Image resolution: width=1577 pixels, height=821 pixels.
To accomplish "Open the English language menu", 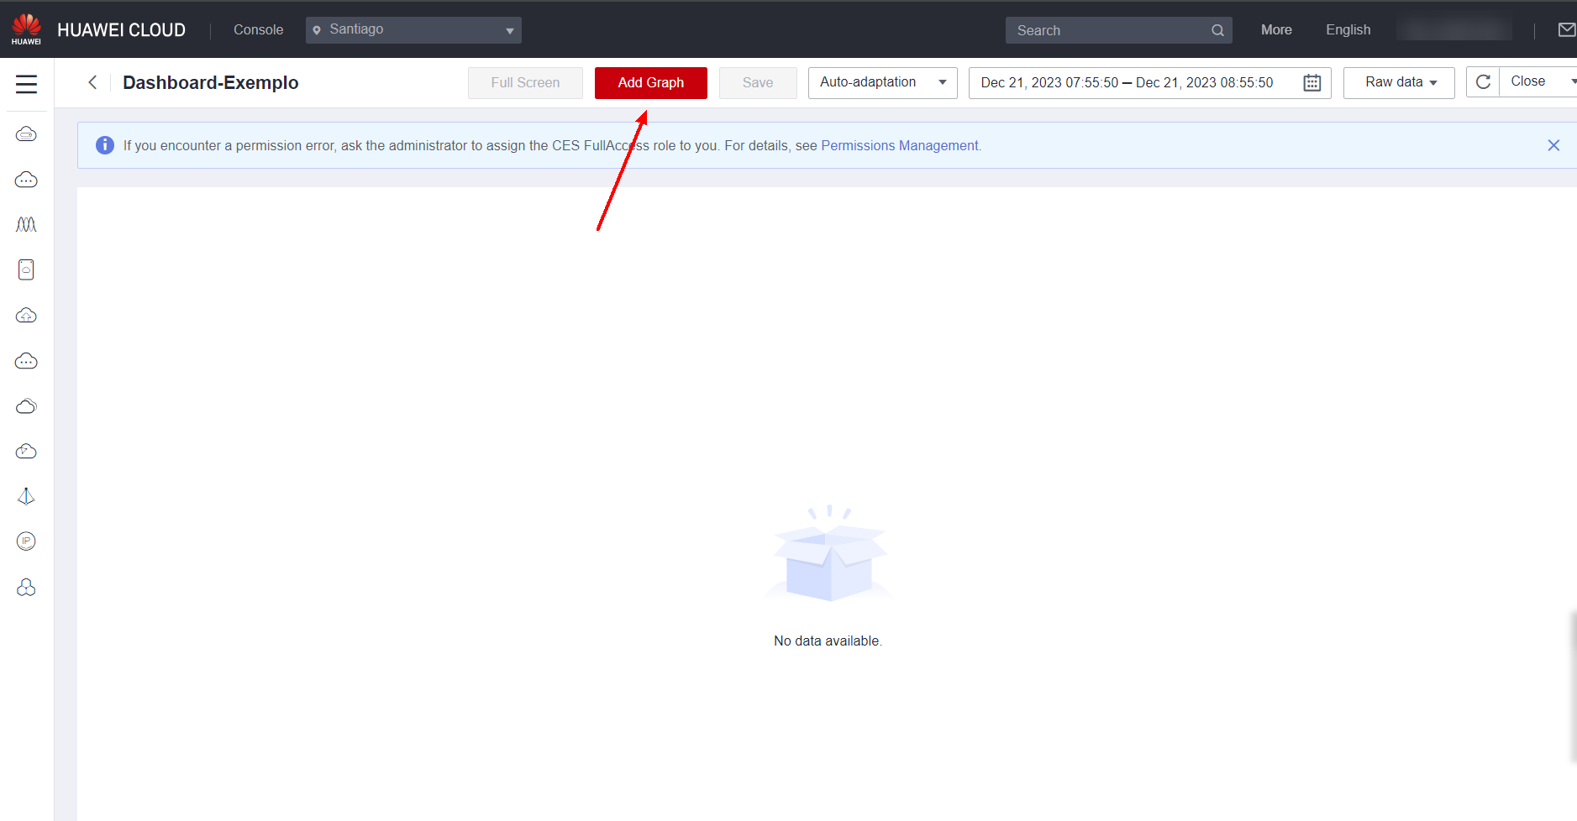I will click(x=1348, y=30).
